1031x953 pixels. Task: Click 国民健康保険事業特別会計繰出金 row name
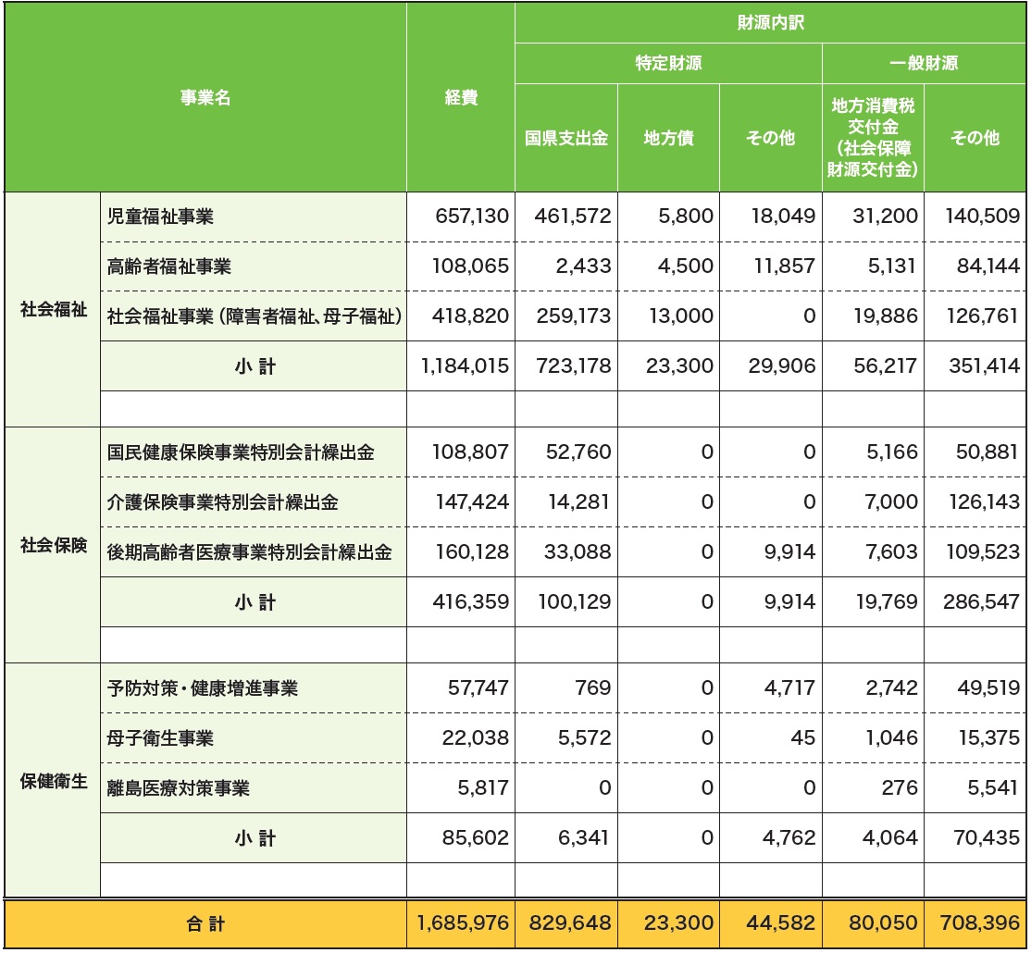241,452
